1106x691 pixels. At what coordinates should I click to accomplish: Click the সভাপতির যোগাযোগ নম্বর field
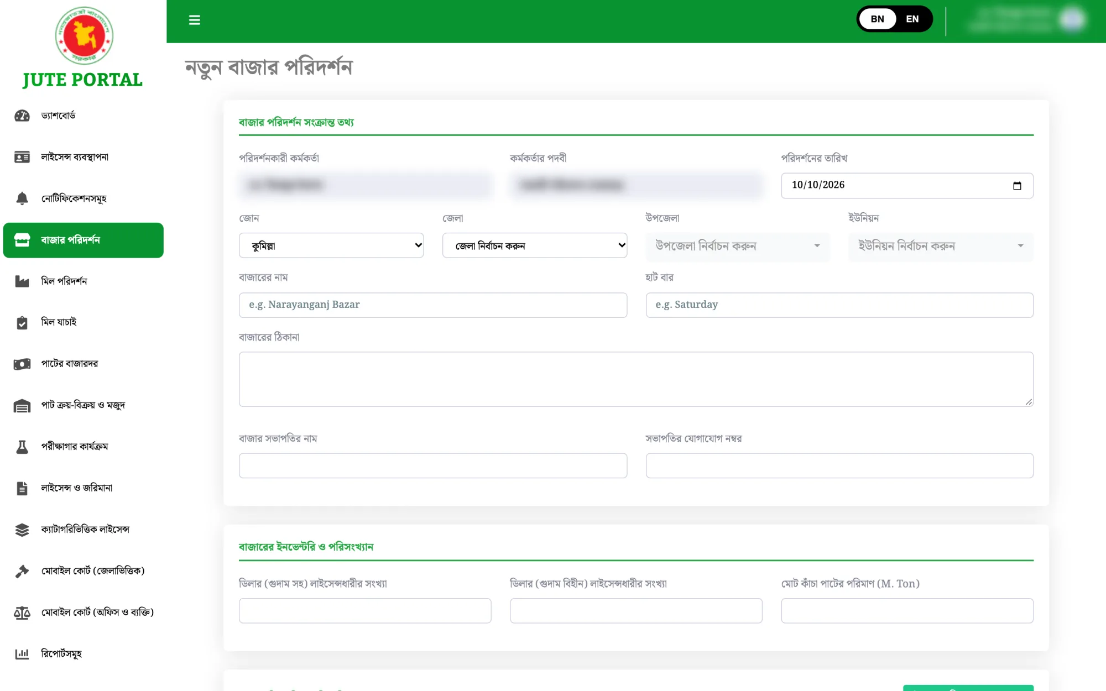[839, 465]
